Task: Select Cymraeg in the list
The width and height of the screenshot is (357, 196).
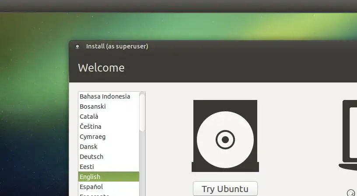Action: 108,137
